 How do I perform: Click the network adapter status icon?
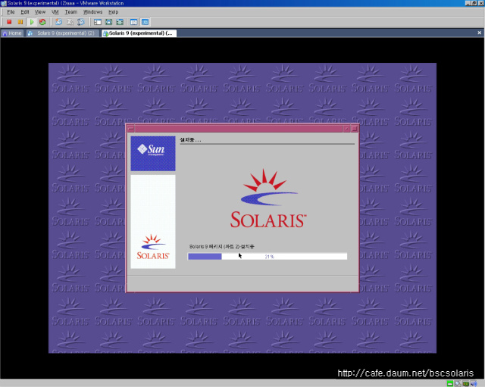[466, 384]
